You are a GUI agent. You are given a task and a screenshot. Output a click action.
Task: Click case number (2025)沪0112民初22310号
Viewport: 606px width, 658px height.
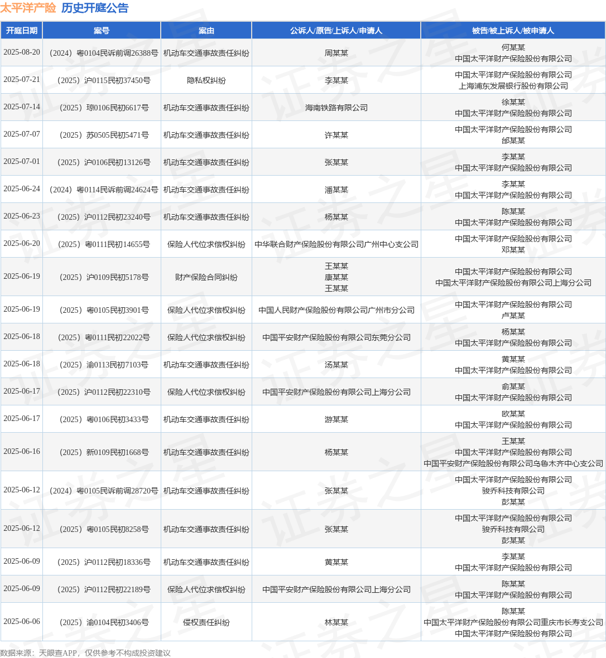click(x=103, y=392)
